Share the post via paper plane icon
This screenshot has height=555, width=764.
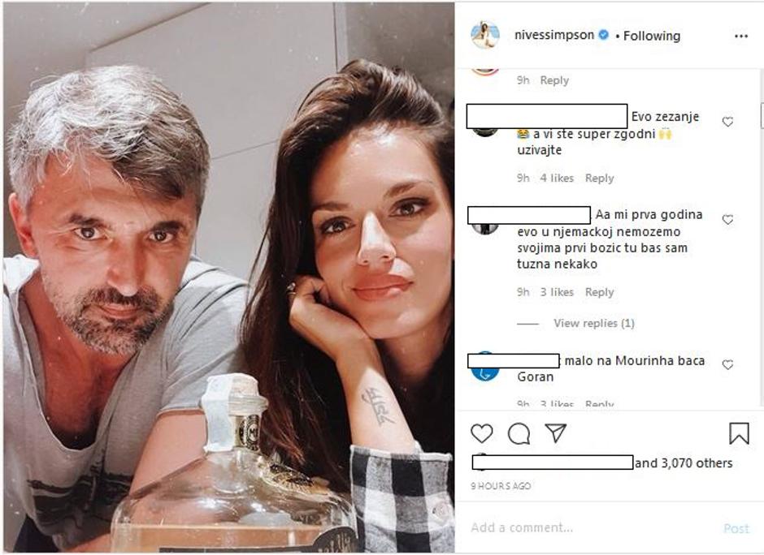coord(556,433)
